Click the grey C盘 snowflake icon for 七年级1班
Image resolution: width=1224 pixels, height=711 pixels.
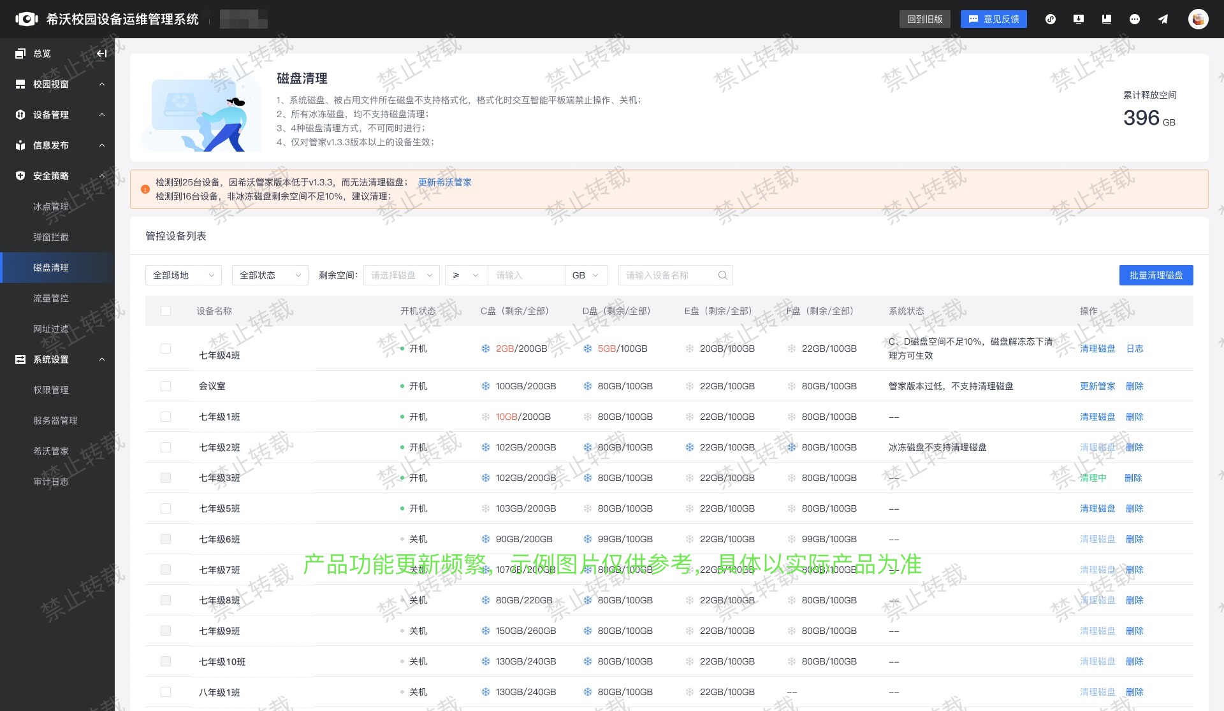(x=486, y=417)
